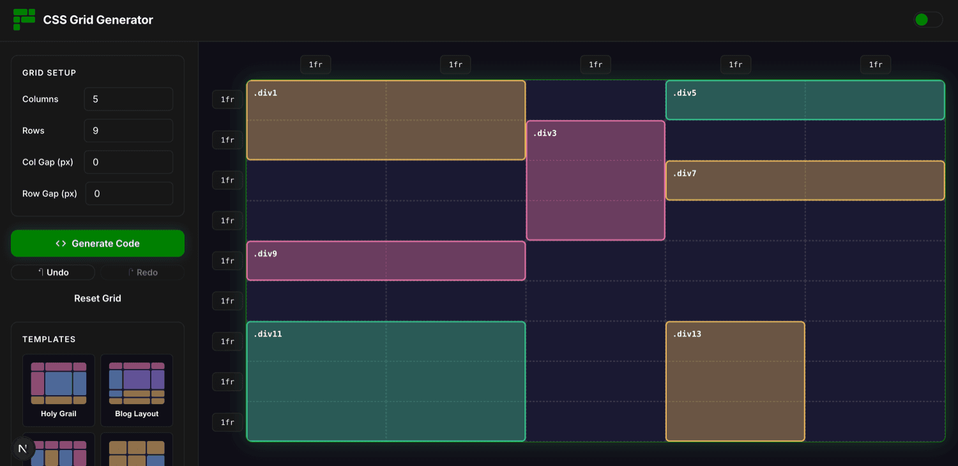Click the green CSS Grid Generator logo icon

coord(24,20)
